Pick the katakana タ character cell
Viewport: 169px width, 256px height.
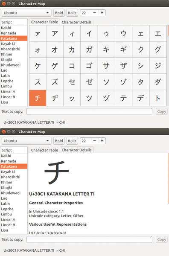click(x=140, y=82)
